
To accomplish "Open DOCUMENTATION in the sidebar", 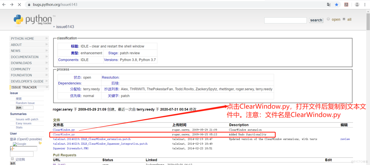I will pyautogui.click(x=29, y=57).
